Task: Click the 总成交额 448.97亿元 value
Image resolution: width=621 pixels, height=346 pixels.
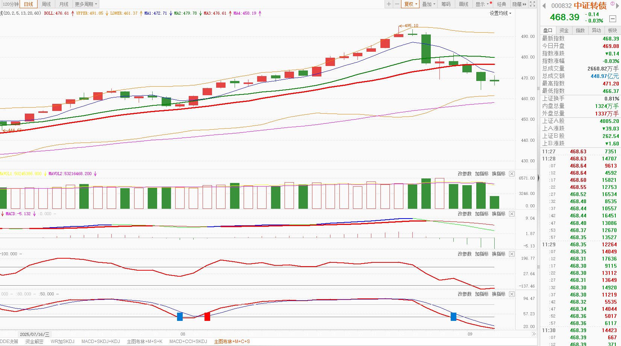Action: (604, 76)
